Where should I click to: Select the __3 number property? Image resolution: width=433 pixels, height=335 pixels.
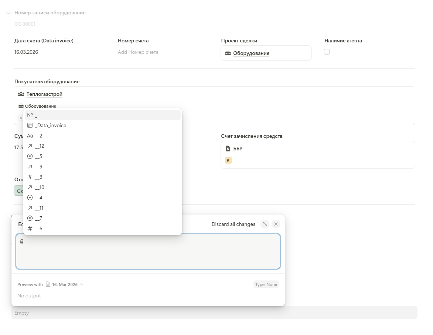click(103, 177)
